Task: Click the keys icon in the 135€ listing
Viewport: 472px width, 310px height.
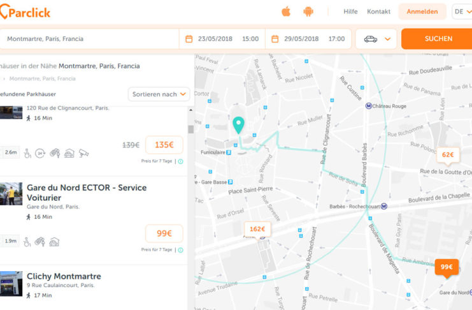Action: [x=55, y=153]
